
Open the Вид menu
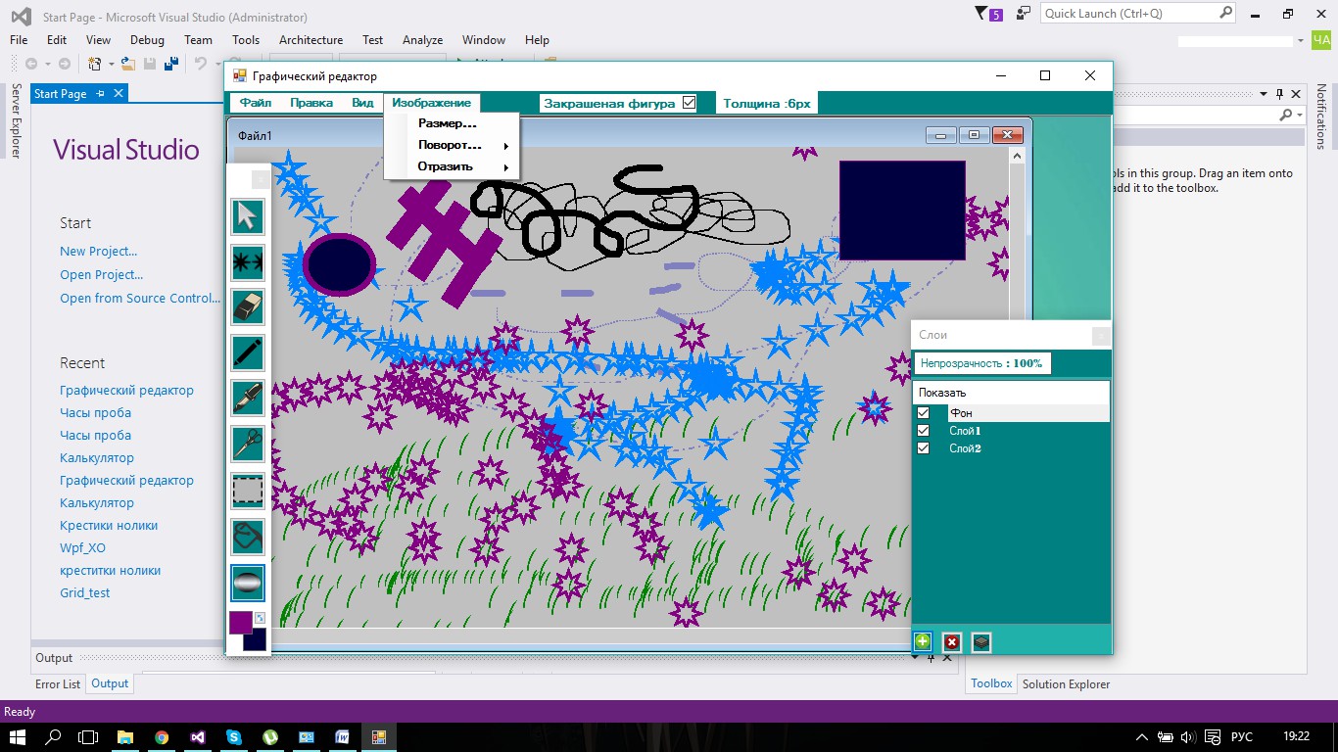[x=362, y=103]
